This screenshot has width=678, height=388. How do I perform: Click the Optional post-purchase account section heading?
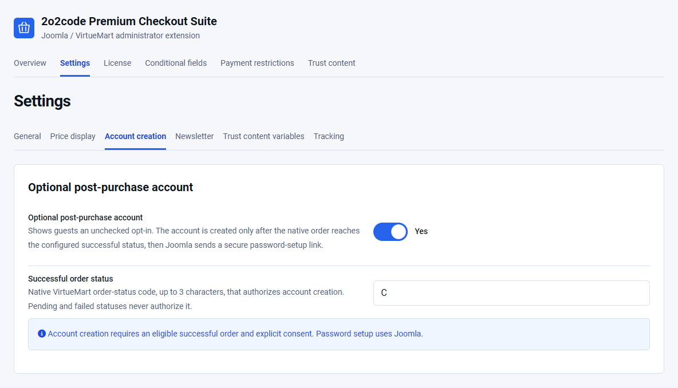pyautogui.click(x=111, y=187)
